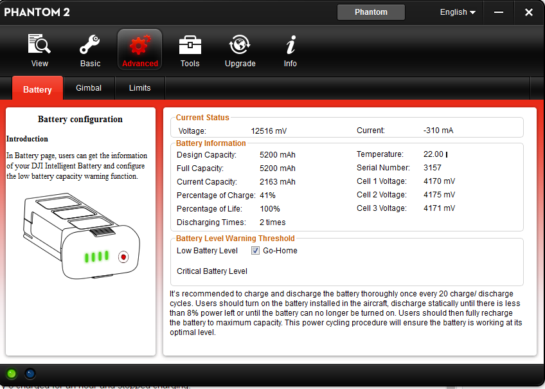Viewport: 545px width, 389px height.
Task: Click the Cell 3 Voltage value 4171 mV
Action: [439, 208]
